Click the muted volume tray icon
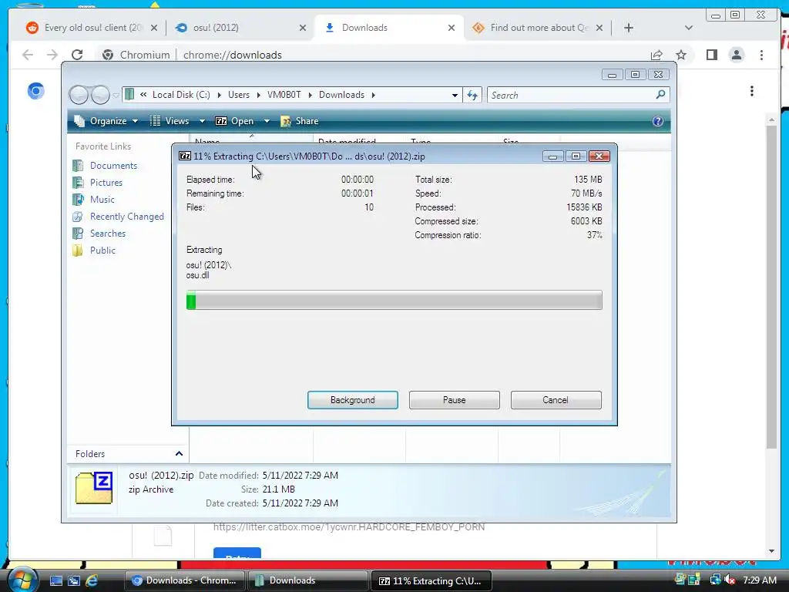This screenshot has width=789, height=592. [730, 580]
